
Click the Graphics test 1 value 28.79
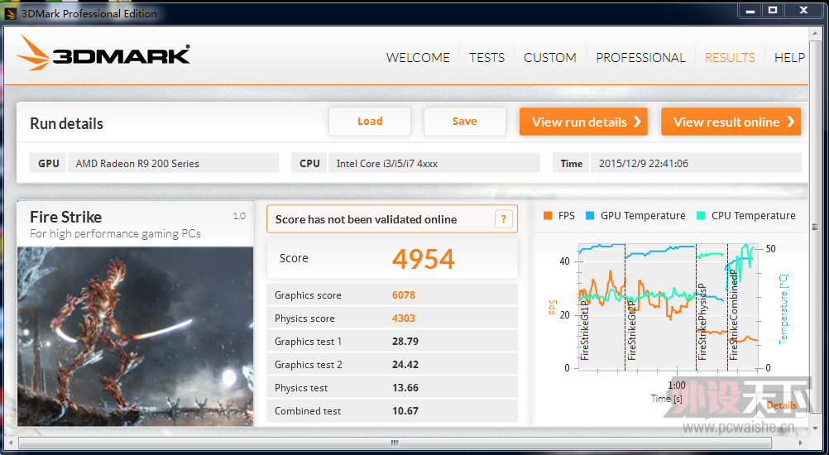405,342
